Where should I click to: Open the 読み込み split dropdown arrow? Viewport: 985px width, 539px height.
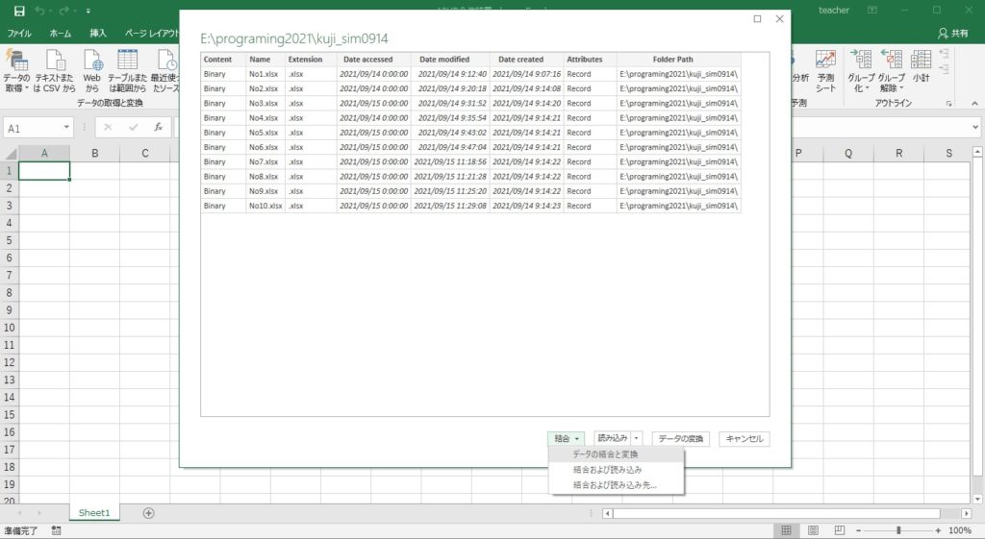tap(637, 439)
